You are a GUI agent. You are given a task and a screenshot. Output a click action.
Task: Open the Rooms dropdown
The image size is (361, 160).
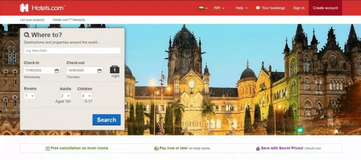pos(30,96)
